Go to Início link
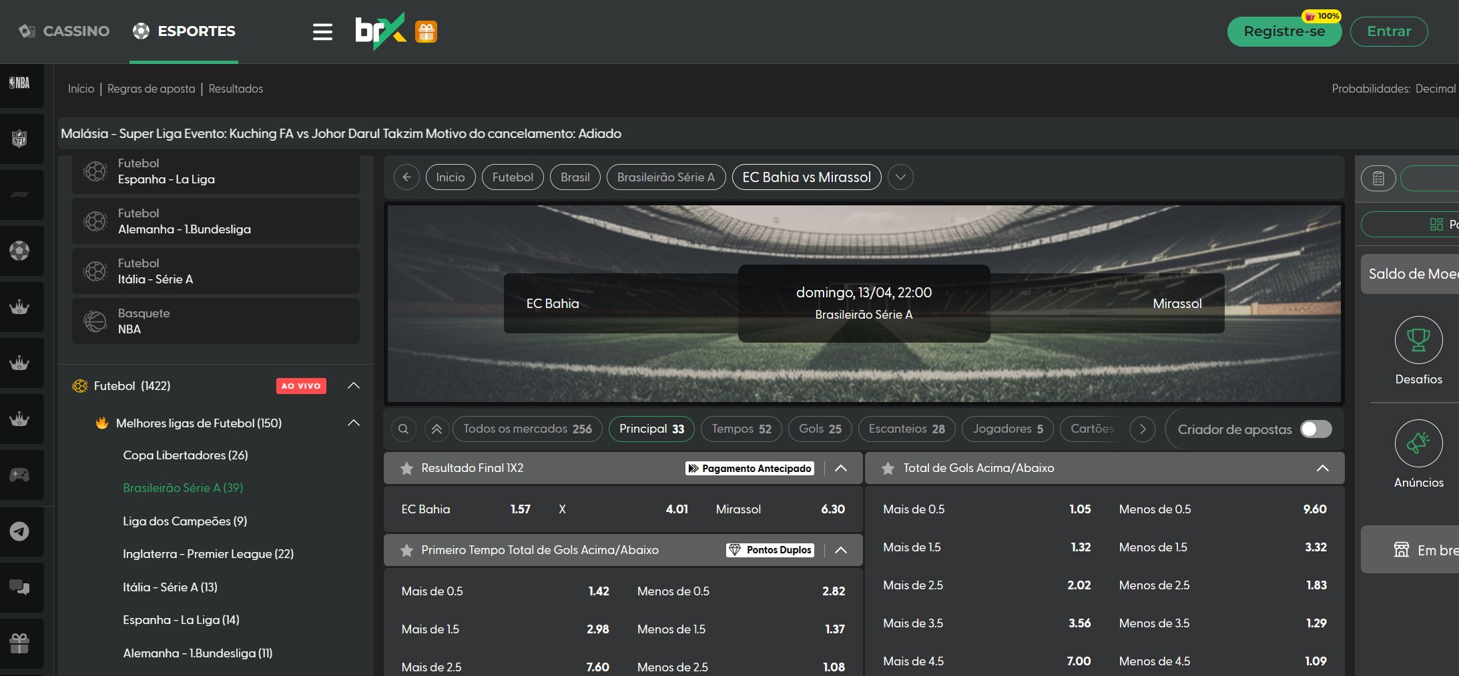 [x=81, y=89]
